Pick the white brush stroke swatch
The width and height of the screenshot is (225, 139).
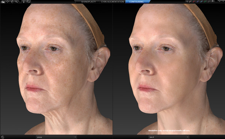[190, 1]
